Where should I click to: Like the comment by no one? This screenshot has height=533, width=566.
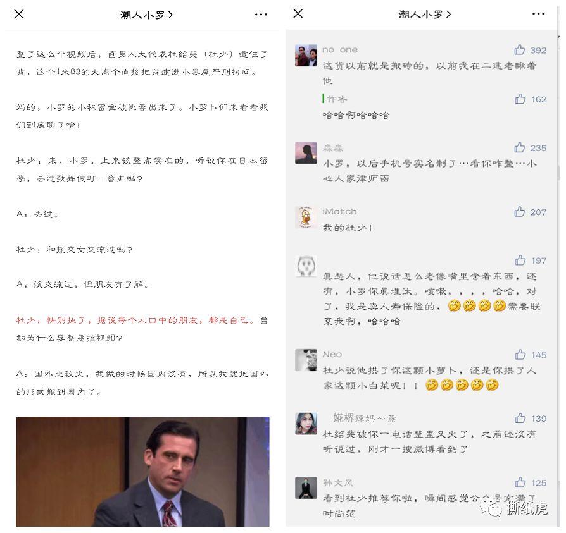pos(519,50)
